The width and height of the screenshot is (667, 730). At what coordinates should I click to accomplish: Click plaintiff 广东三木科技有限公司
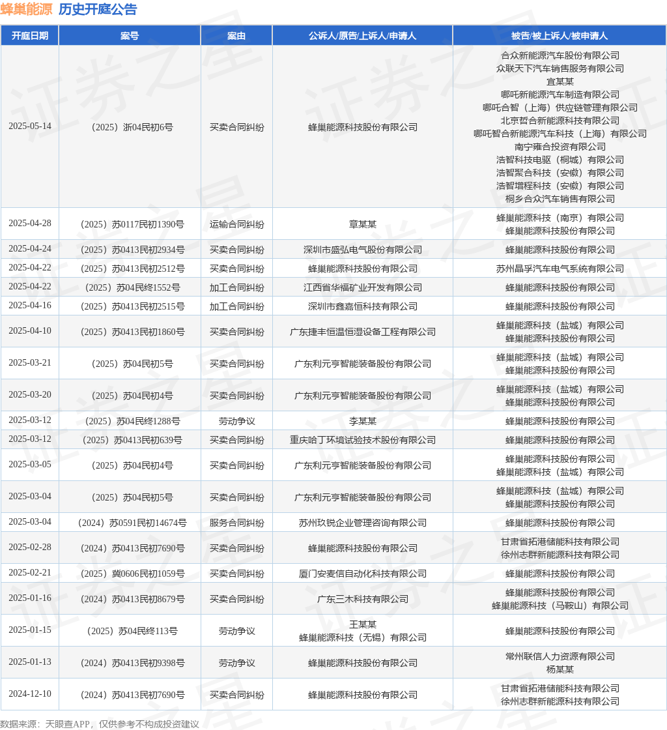pos(363,599)
